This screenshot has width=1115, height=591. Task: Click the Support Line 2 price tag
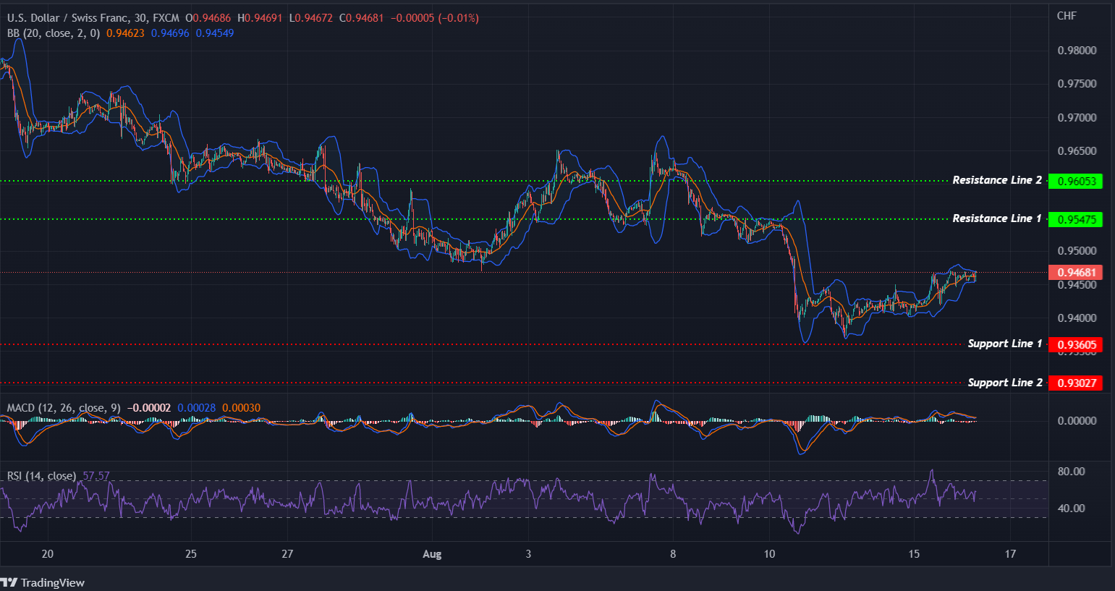tap(1075, 383)
